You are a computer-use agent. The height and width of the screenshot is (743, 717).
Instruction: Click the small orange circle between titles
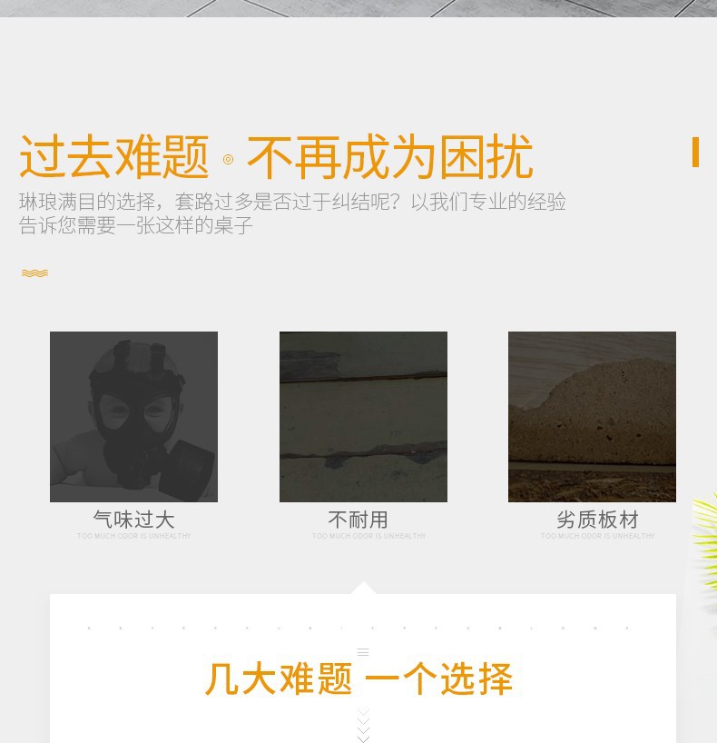[229, 160]
